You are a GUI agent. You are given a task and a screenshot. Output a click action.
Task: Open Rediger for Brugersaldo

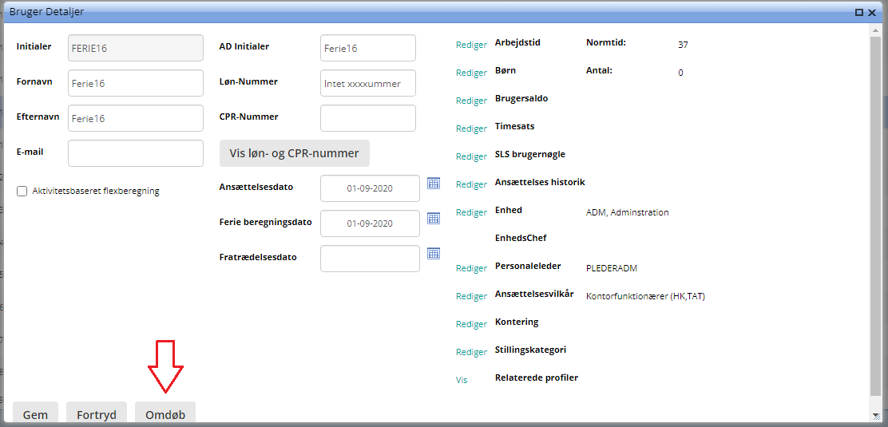(x=471, y=101)
